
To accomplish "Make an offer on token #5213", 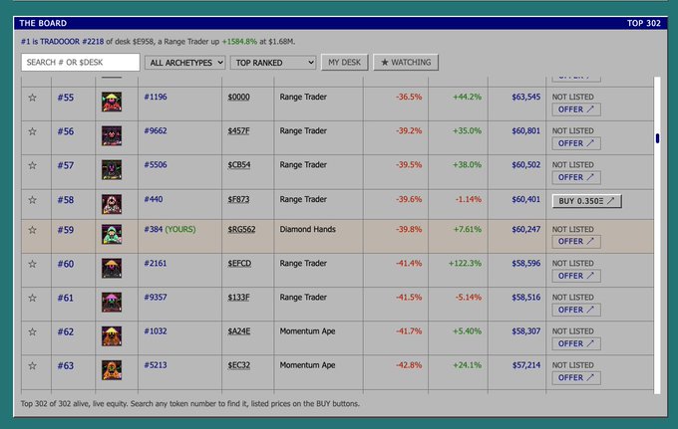I will (x=576, y=378).
